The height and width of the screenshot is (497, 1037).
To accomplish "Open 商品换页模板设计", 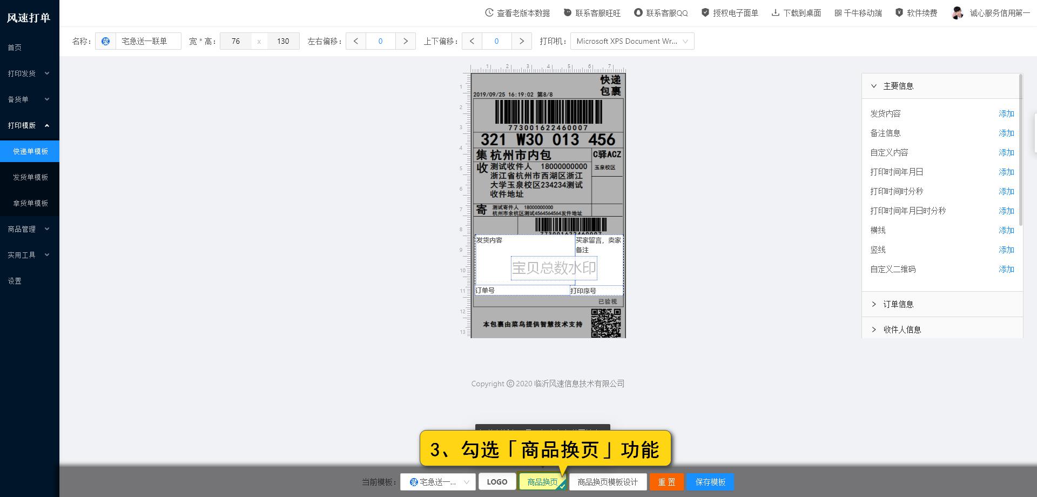I will (x=608, y=482).
